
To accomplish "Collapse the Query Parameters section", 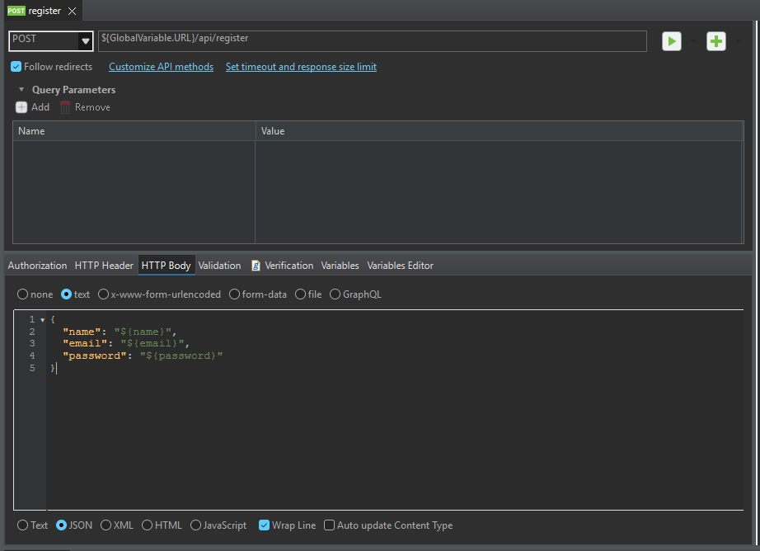I will tap(21, 90).
